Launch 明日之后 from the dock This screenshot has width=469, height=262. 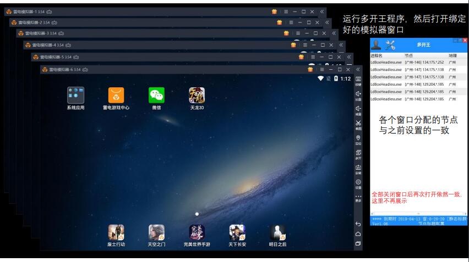point(277,232)
